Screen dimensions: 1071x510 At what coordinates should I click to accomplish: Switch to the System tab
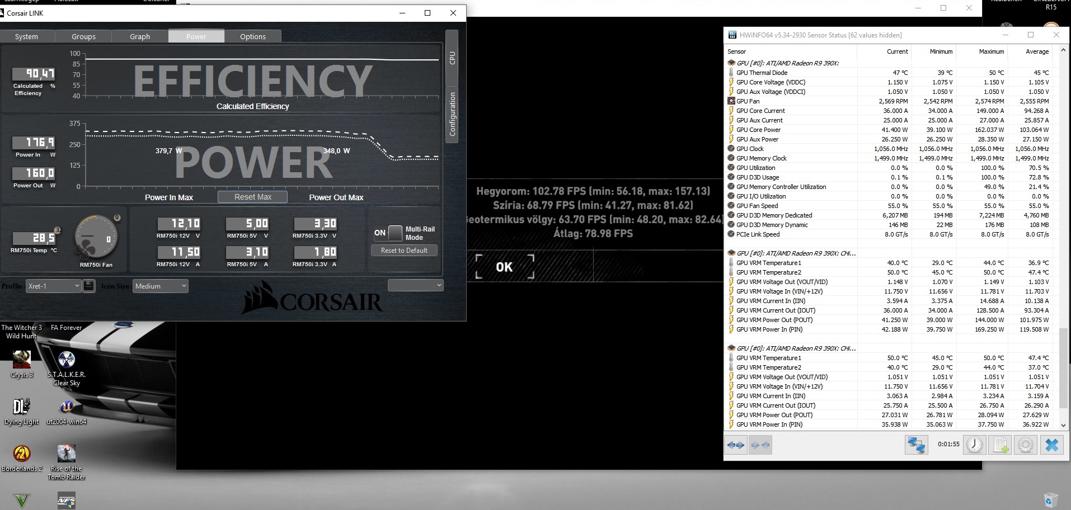click(x=27, y=36)
